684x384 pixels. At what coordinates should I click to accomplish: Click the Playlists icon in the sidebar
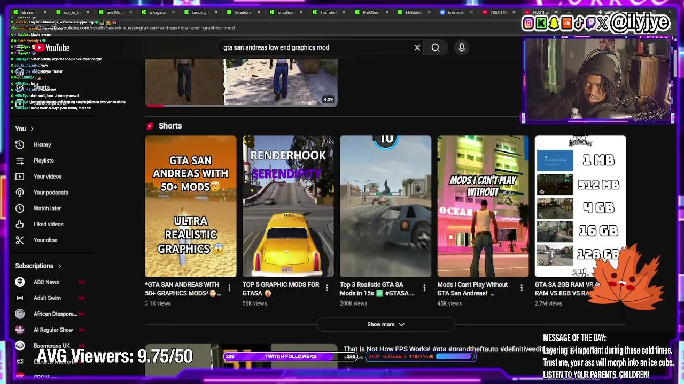pyautogui.click(x=20, y=161)
